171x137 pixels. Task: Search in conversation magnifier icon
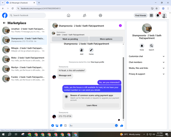(x=152, y=46)
